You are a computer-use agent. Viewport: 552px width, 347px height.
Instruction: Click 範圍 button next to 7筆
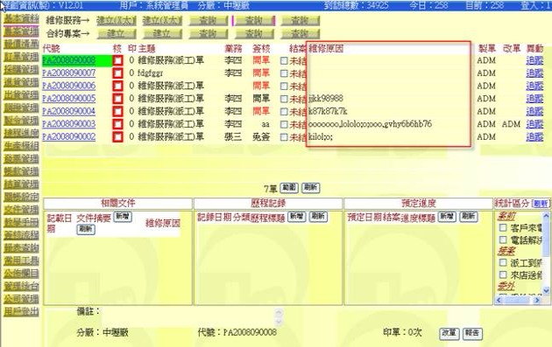point(289,188)
